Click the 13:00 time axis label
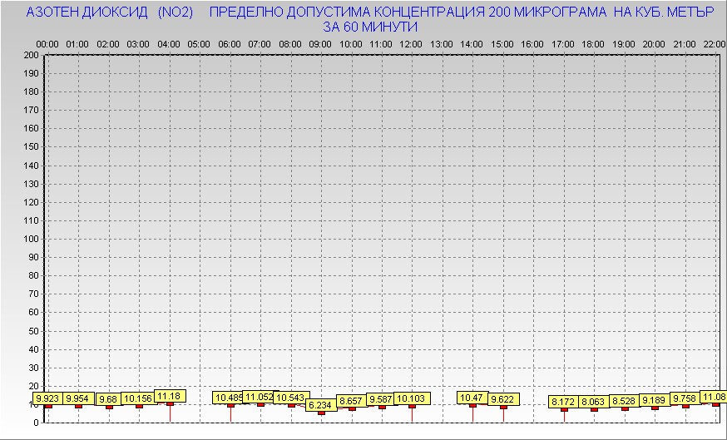The width and height of the screenshot is (727, 440). 442,43
